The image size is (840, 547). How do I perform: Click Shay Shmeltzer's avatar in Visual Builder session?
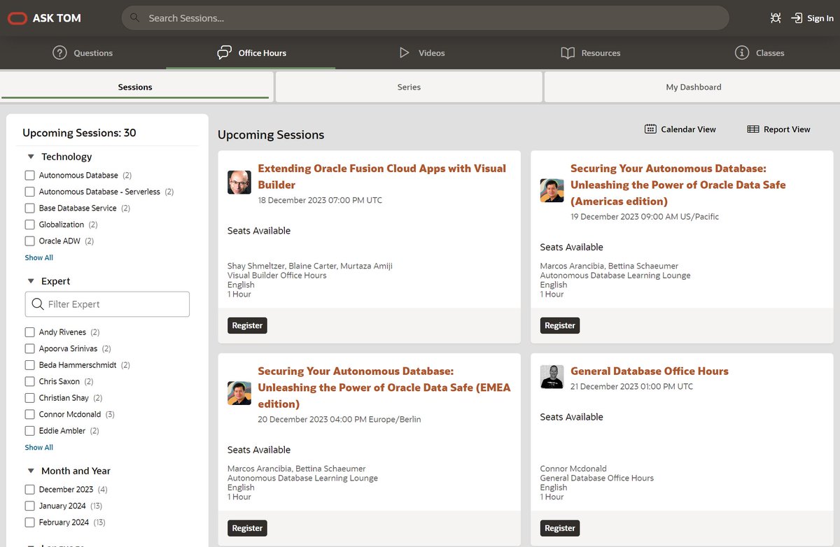click(x=239, y=182)
